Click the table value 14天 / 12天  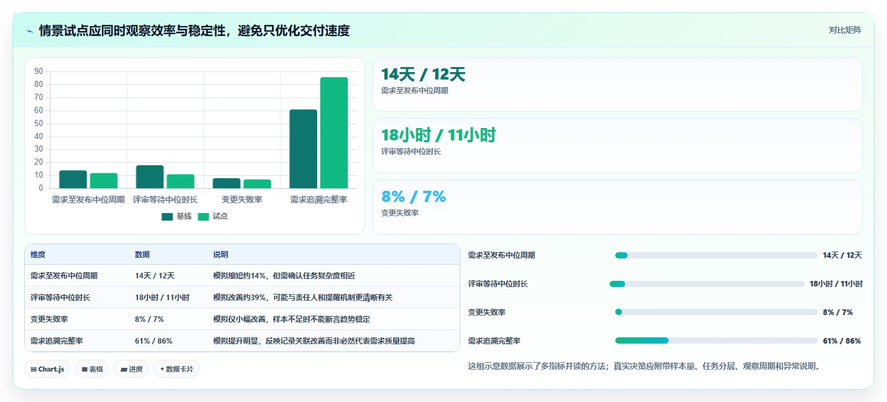point(155,276)
